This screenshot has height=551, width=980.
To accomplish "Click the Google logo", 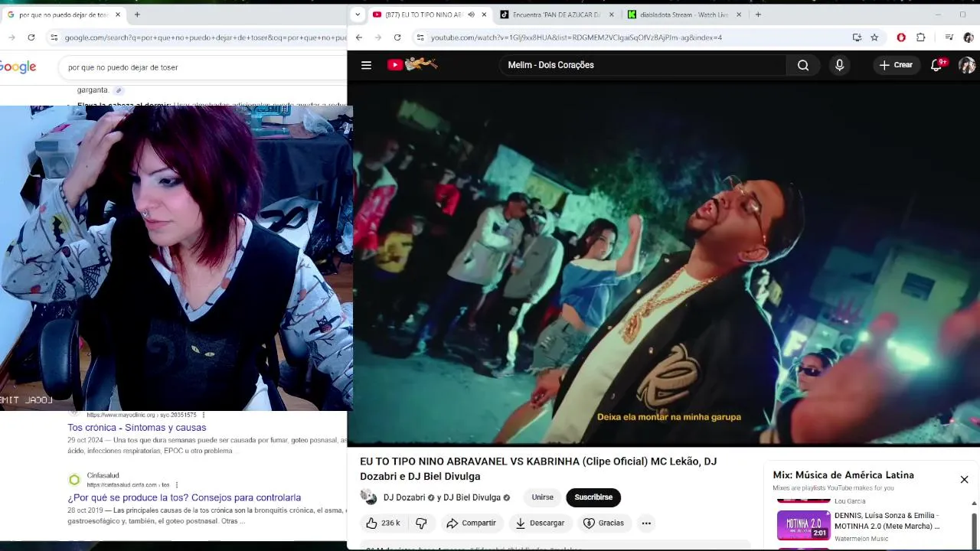I will point(18,67).
